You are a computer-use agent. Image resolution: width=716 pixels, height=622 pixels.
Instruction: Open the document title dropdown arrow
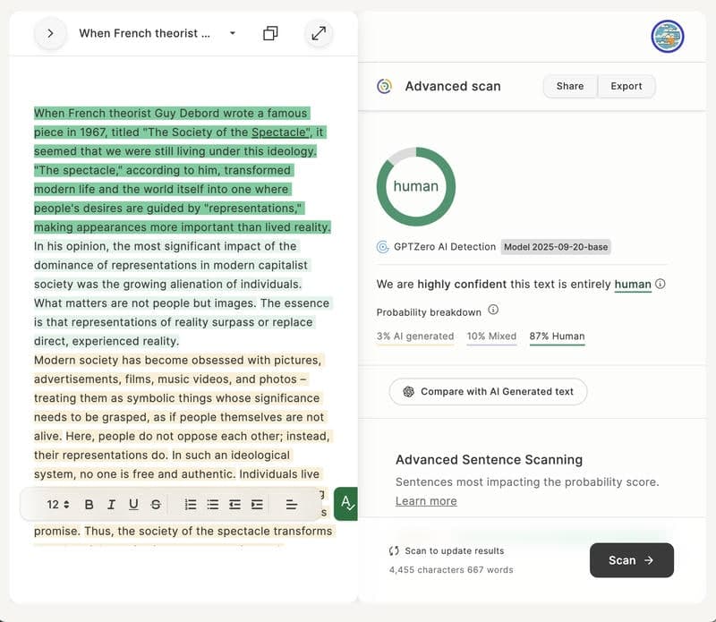[x=233, y=33]
